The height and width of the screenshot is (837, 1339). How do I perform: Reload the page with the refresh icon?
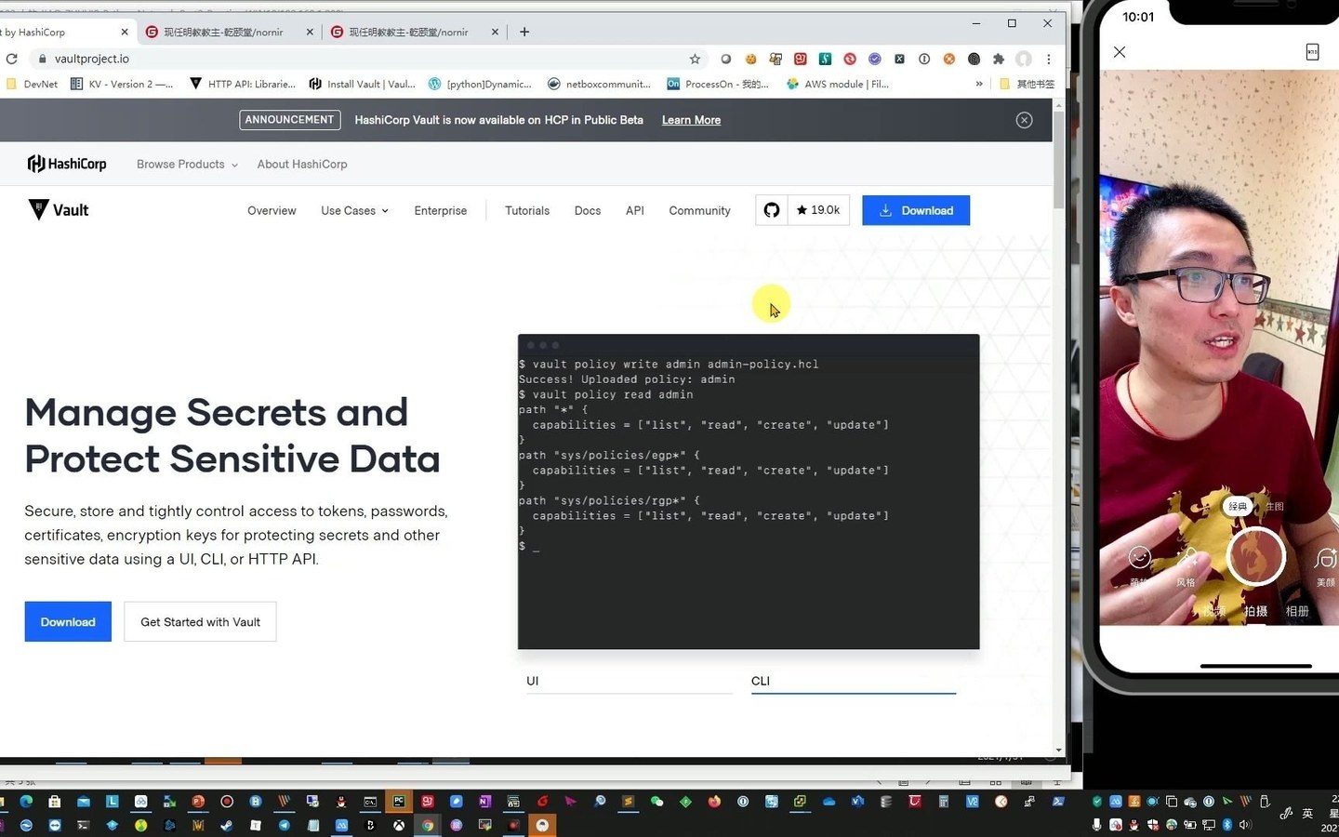tap(11, 59)
